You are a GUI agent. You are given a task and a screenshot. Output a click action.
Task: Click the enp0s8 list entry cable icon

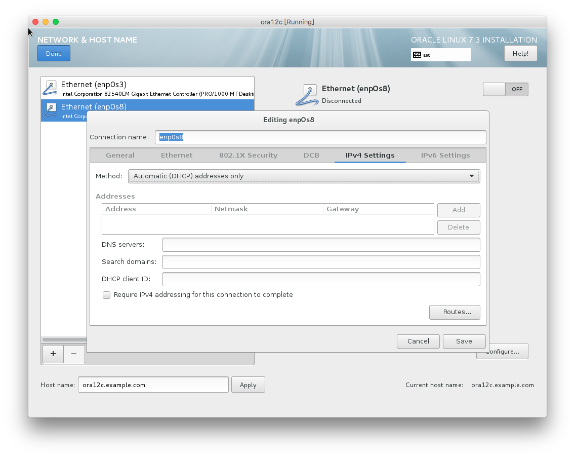[x=50, y=110]
